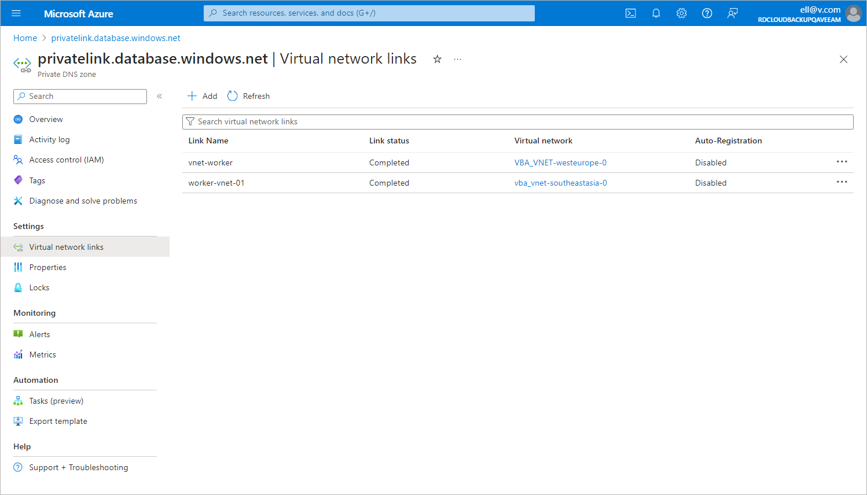
Task: Select Virtual network links menu item
Action: [85, 247]
